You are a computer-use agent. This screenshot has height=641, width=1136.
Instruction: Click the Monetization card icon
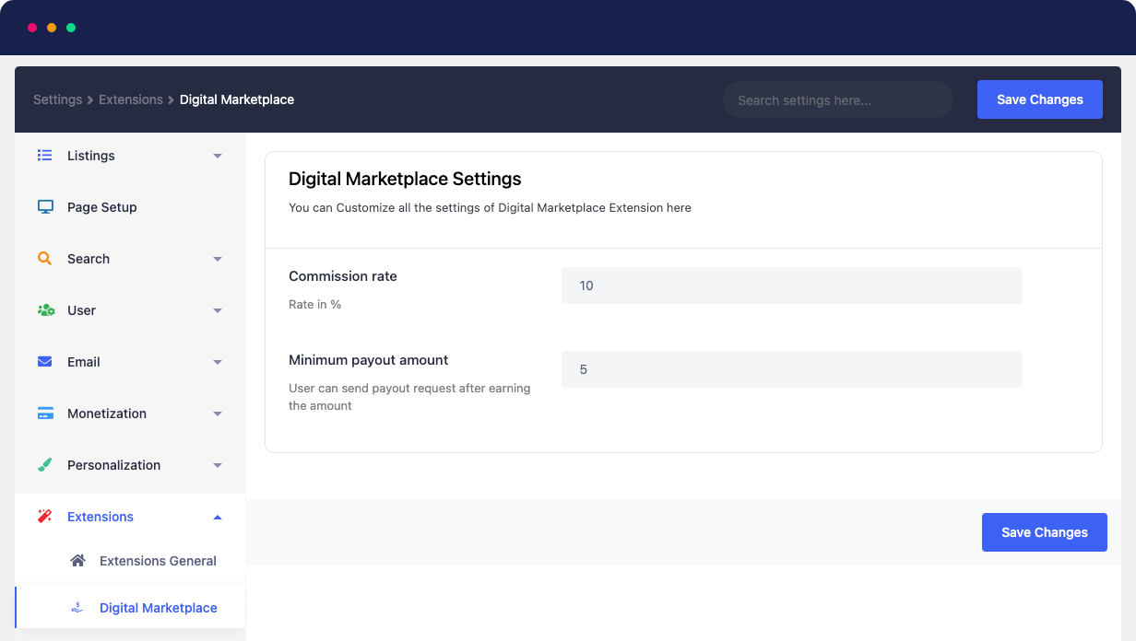44,413
